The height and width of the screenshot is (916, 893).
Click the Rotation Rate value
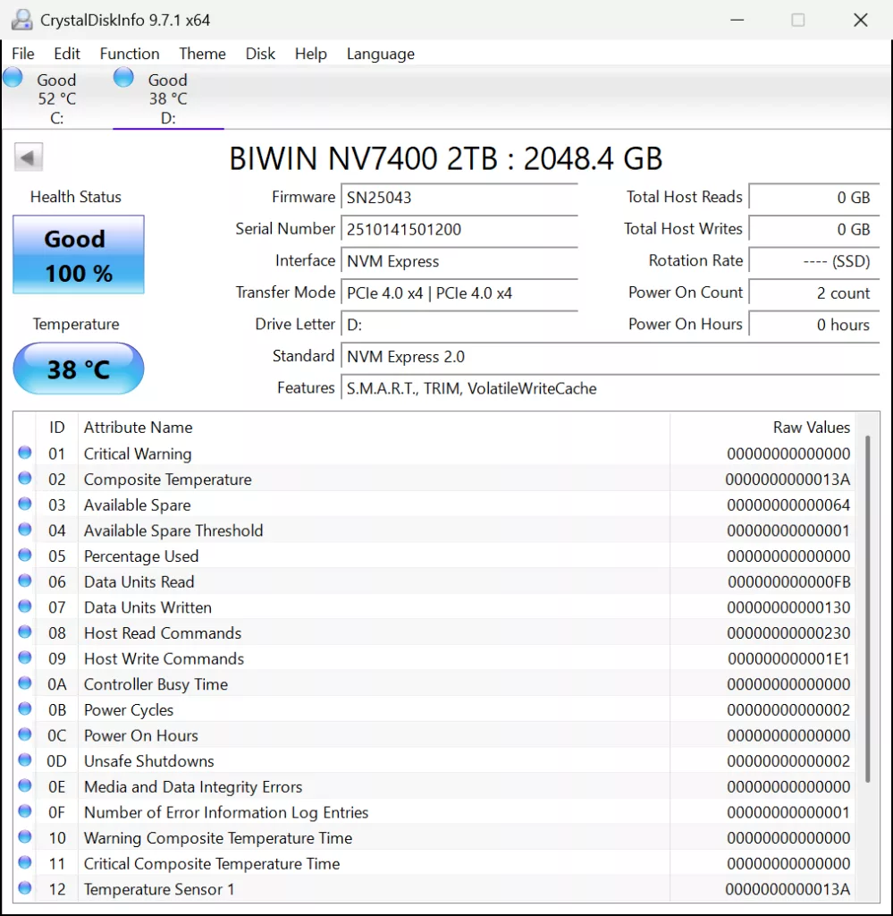(x=813, y=260)
